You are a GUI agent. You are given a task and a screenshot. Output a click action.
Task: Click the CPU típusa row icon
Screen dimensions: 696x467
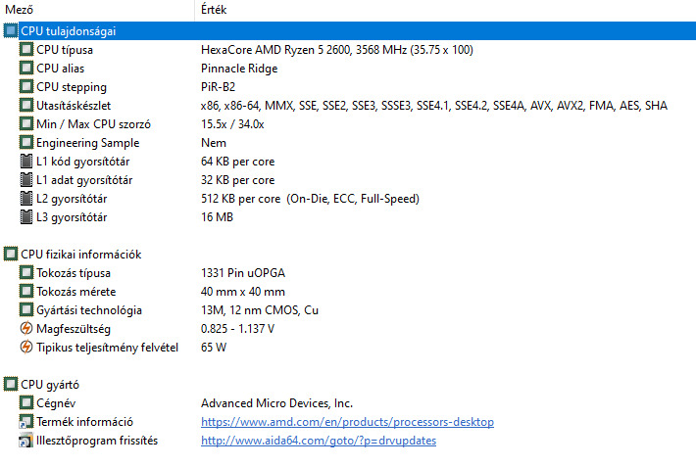coord(26,50)
